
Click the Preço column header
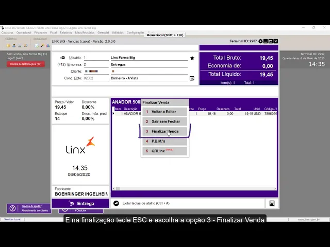click(202, 109)
